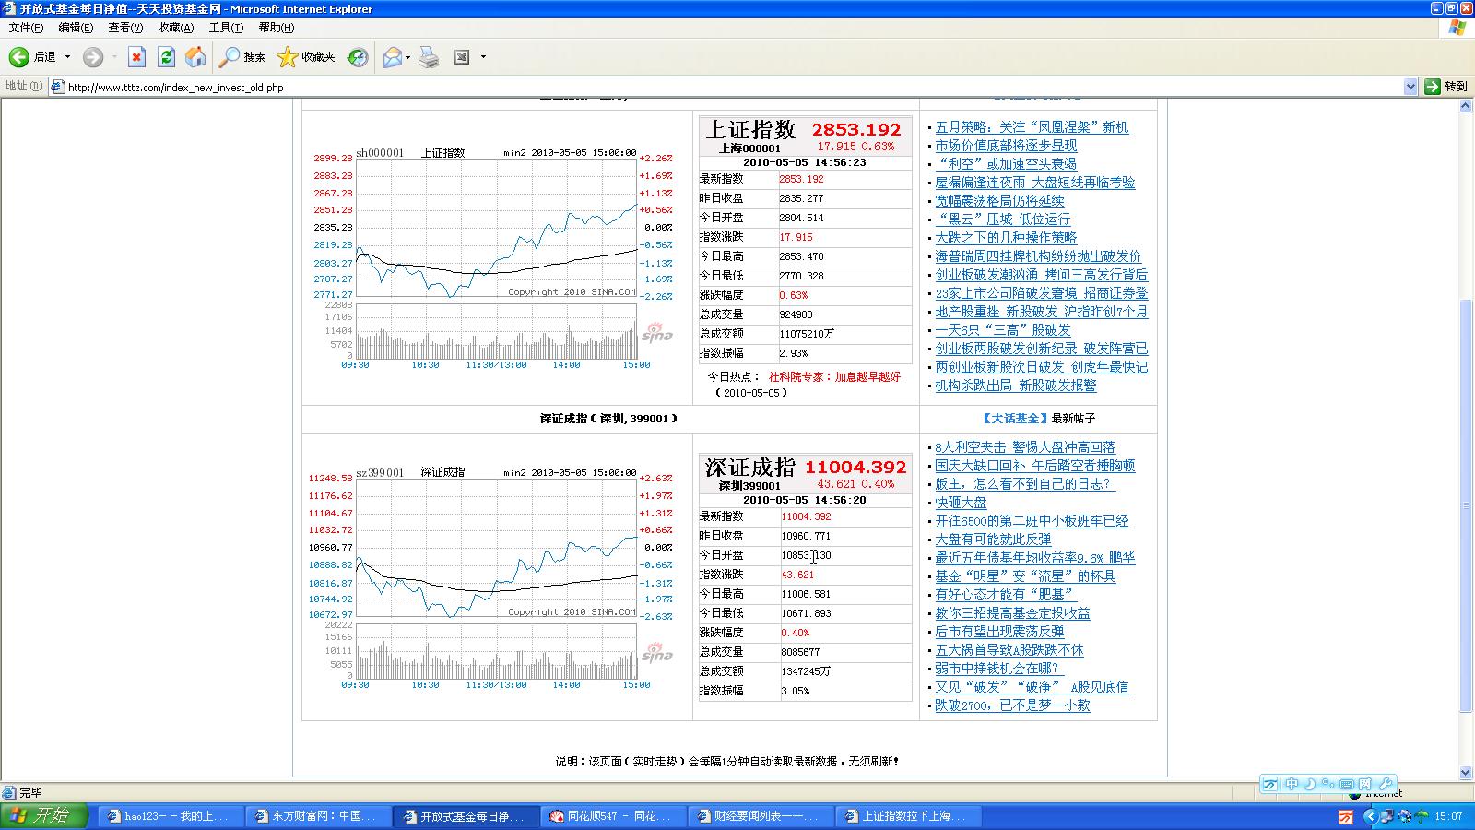Open the browsing History pane

click(358, 57)
